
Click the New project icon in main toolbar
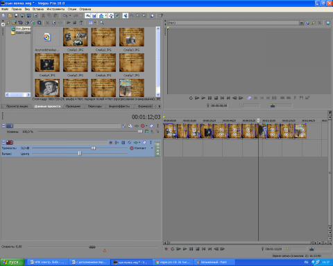[3, 15]
